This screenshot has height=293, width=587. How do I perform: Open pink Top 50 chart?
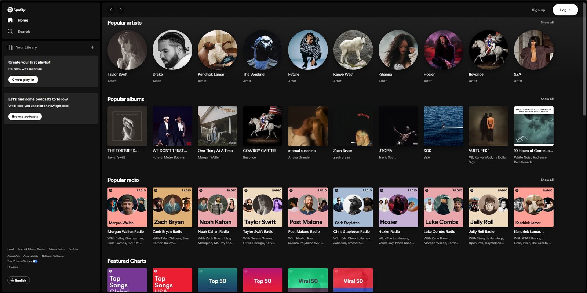point(263,280)
